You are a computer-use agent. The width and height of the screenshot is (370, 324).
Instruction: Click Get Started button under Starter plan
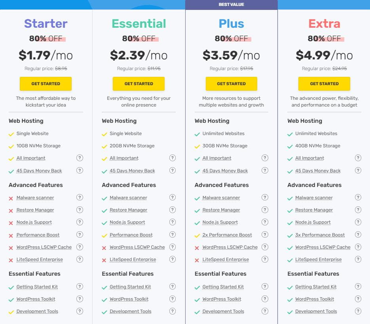click(x=46, y=84)
